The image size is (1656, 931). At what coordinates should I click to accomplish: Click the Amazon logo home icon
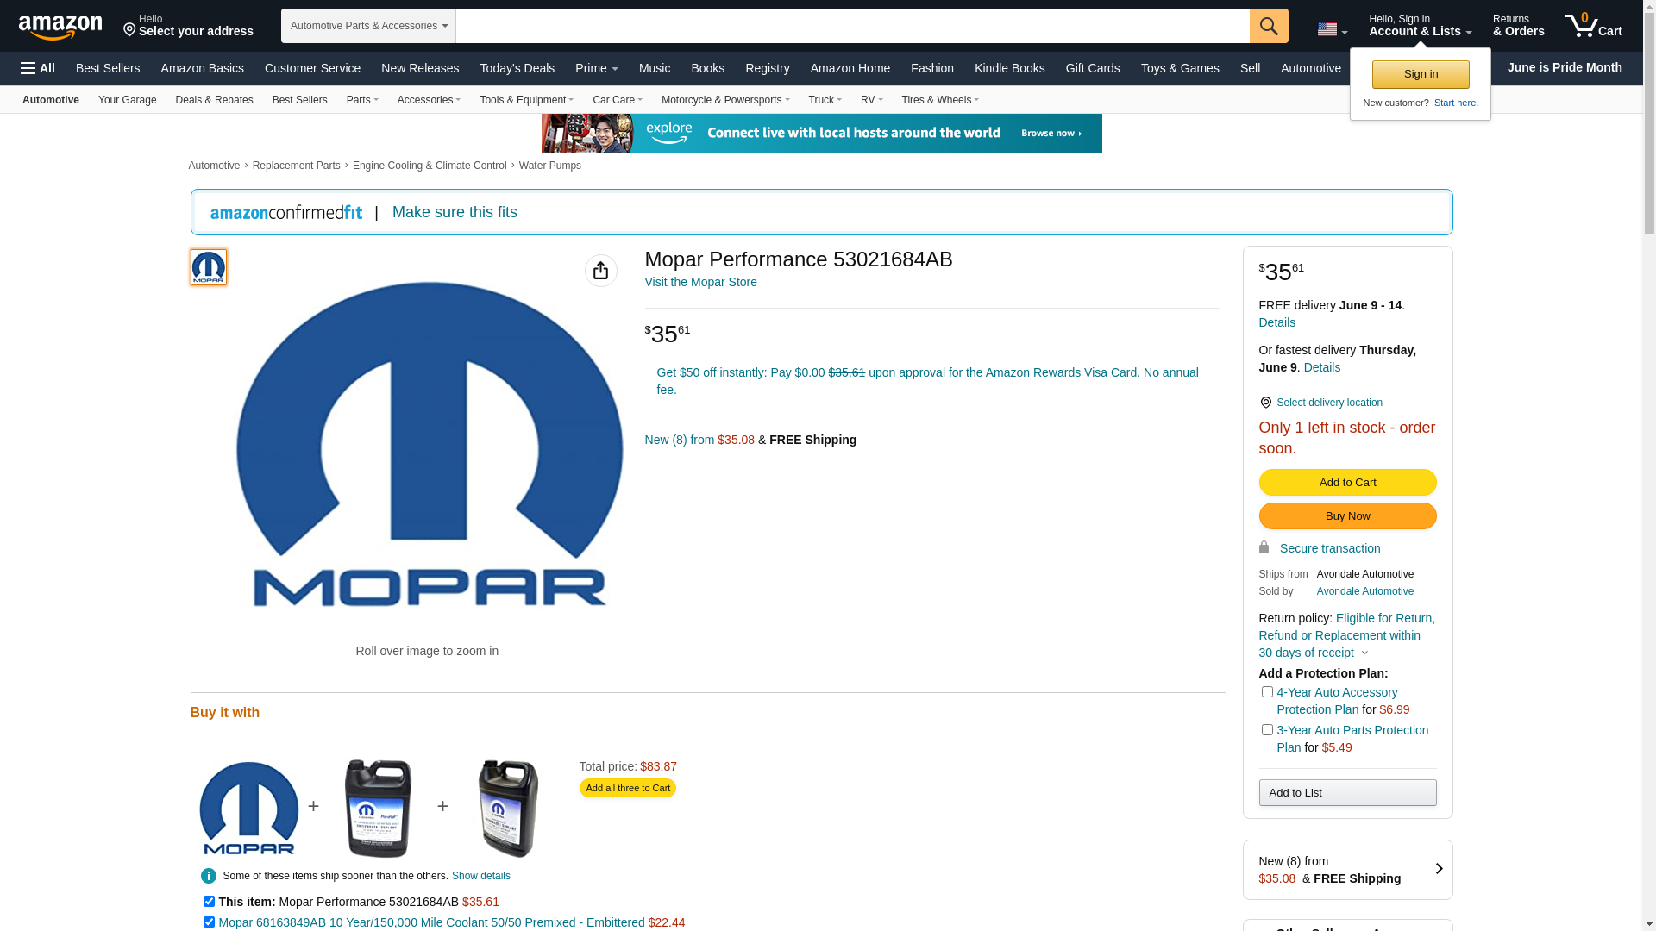pyautogui.click(x=60, y=27)
